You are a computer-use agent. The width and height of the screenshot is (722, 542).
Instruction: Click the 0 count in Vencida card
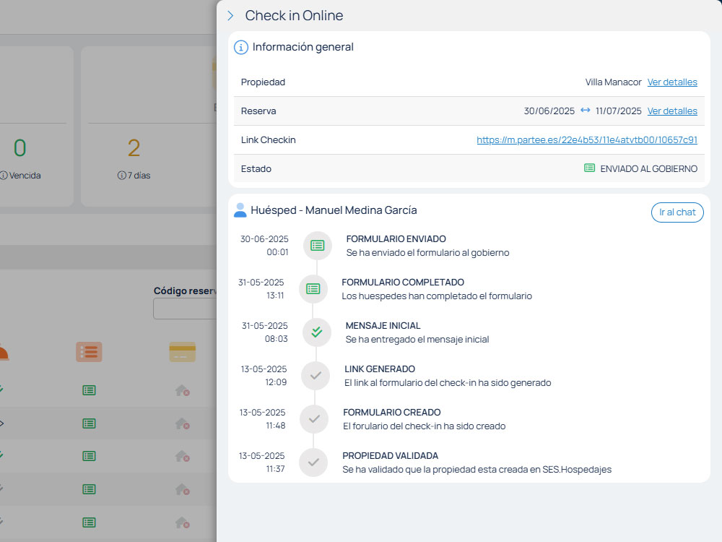[x=19, y=148]
